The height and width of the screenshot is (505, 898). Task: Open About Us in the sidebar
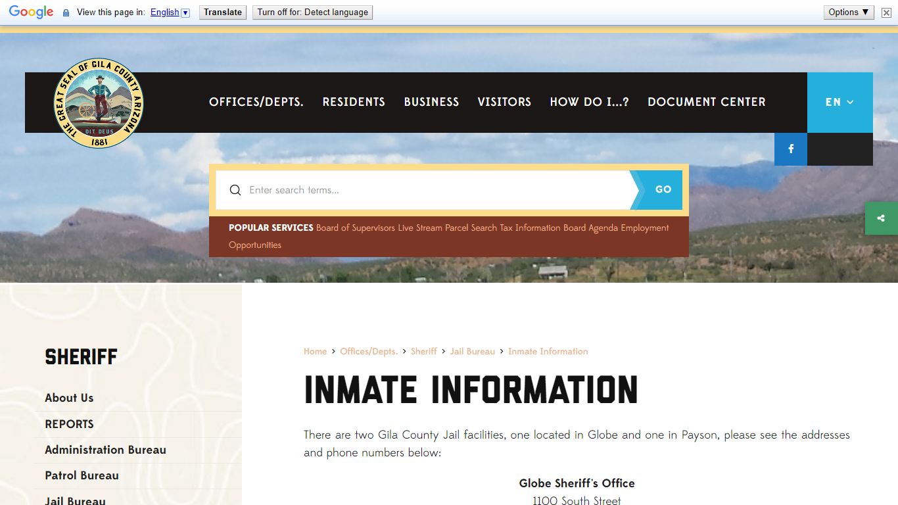[69, 398]
